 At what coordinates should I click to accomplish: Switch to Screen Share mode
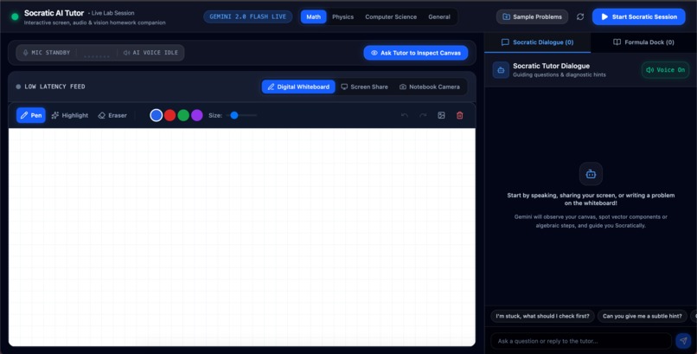click(x=365, y=87)
